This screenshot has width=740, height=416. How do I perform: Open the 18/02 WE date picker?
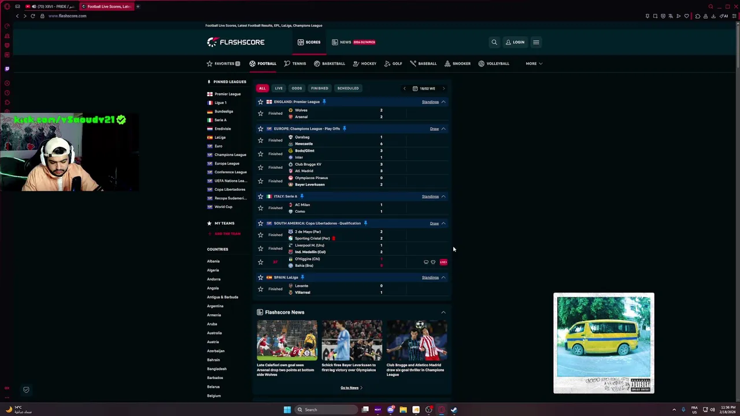pyautogui.click(x=424, y=88)
